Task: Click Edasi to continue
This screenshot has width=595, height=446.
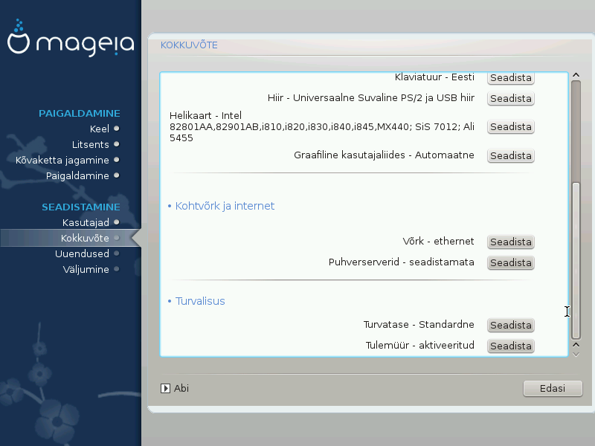Action: tap(552, 388)
